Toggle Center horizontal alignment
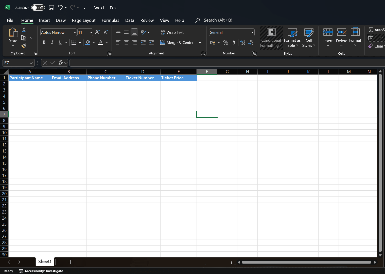This screenshot has height=274, width=385. pos(126,42)
